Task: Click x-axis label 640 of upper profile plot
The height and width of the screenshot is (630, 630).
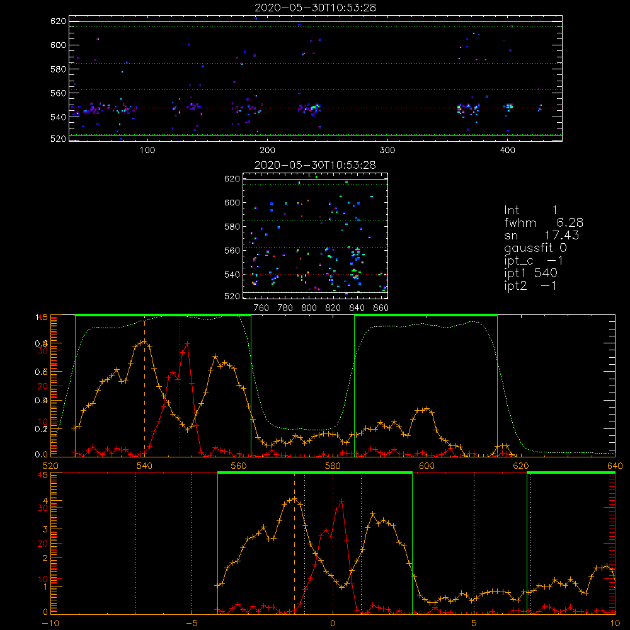Action: (x=615, y=466)
